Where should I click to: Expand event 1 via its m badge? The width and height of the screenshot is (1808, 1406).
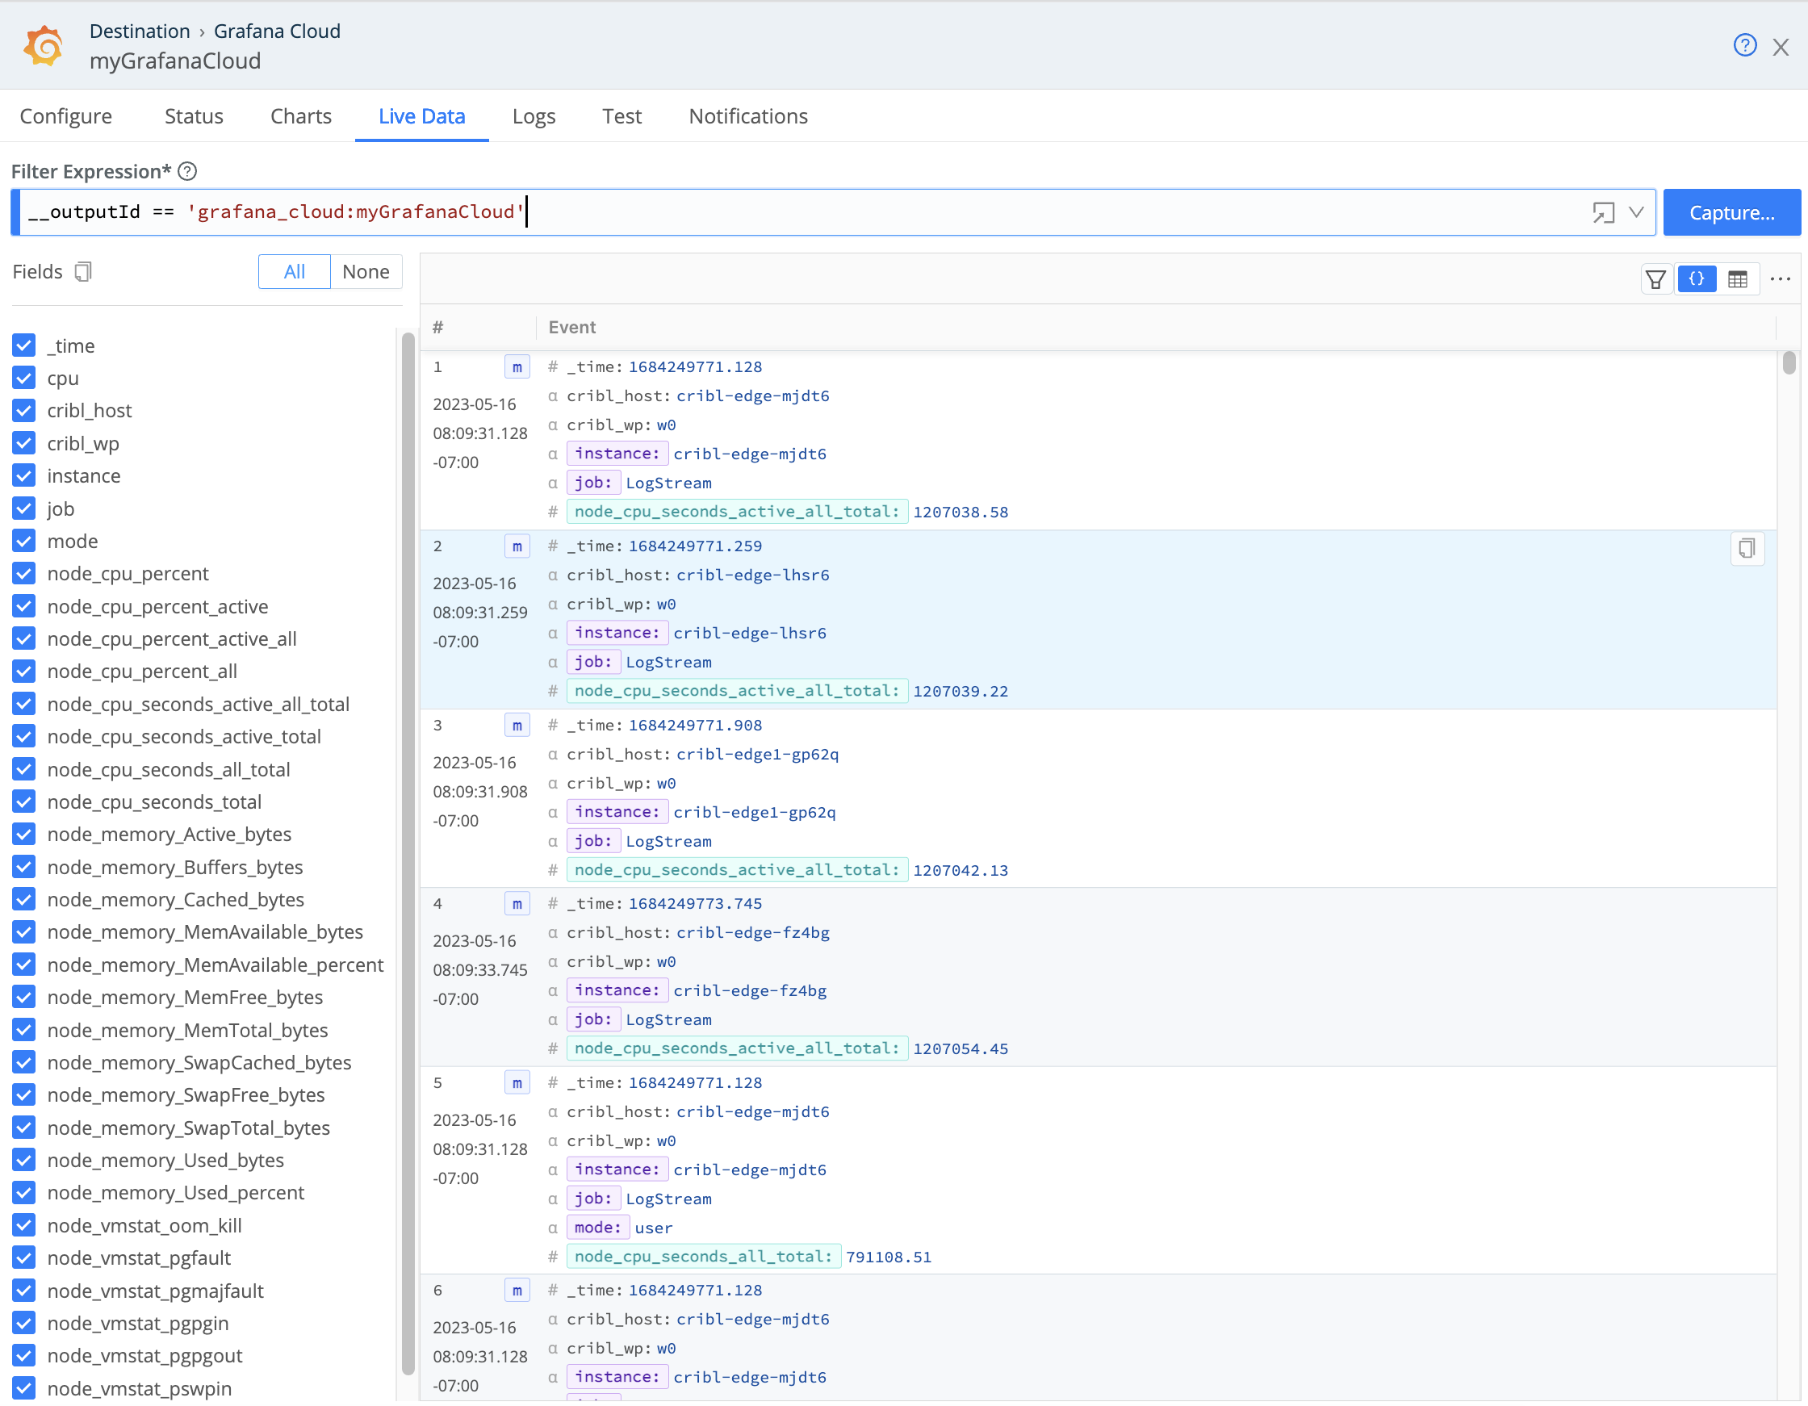click(517, 366)
